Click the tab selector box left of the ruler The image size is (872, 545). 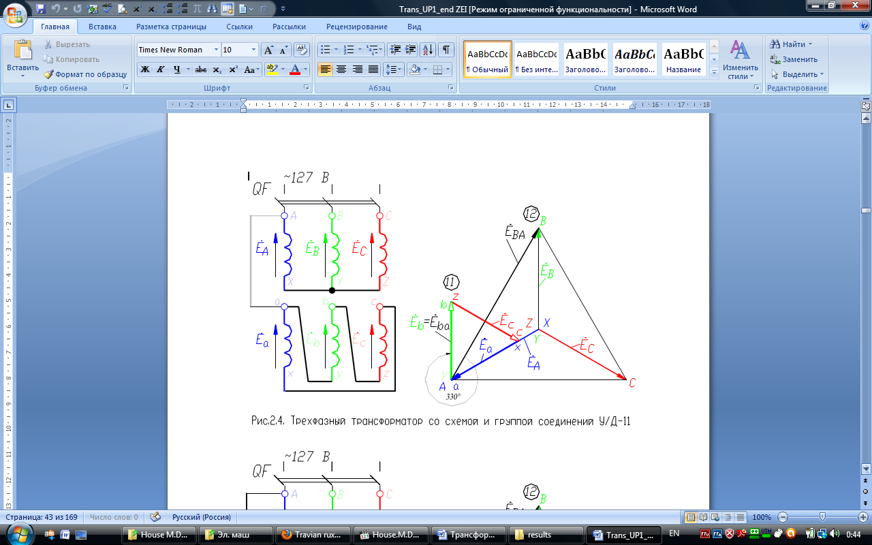tap(10, 105)
